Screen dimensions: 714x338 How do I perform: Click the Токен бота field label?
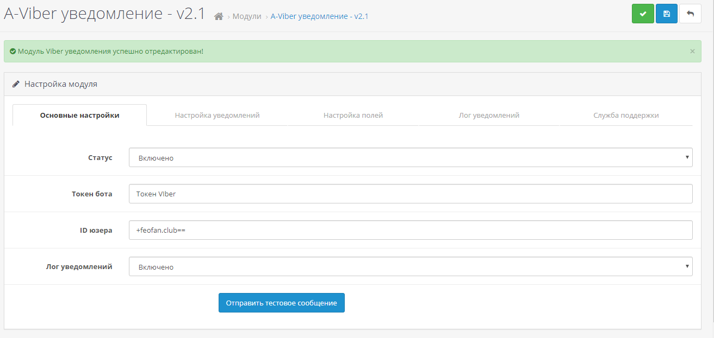(x=92, y=194)
